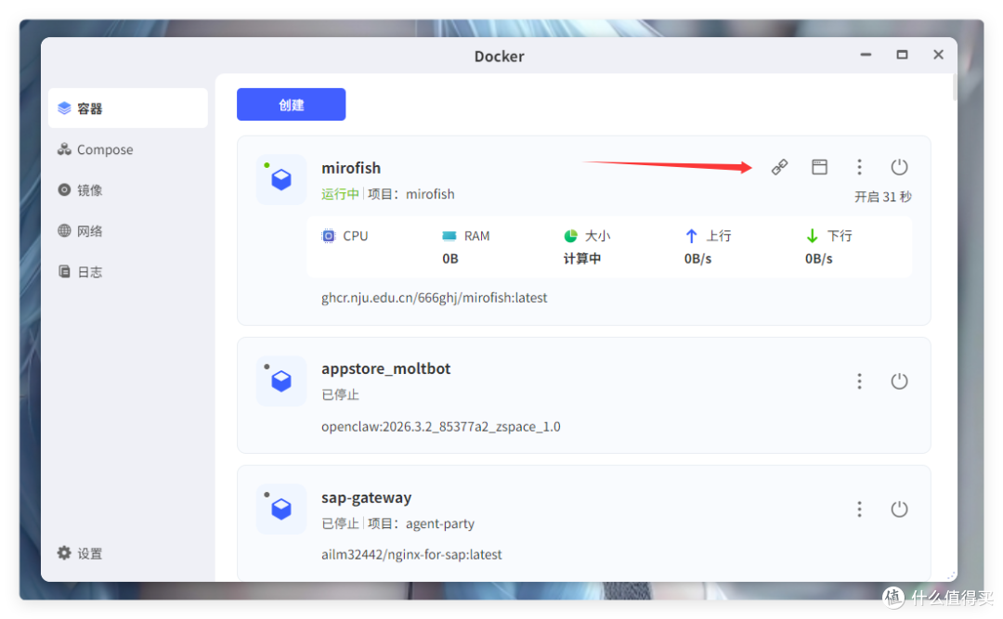Click the 计算中 size value
Screen dimensions: 1003x619
[x=581, y=259]
